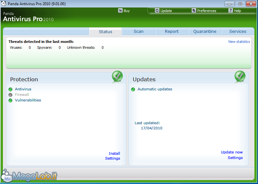Open the Antivirus protection link

[23, 89]
